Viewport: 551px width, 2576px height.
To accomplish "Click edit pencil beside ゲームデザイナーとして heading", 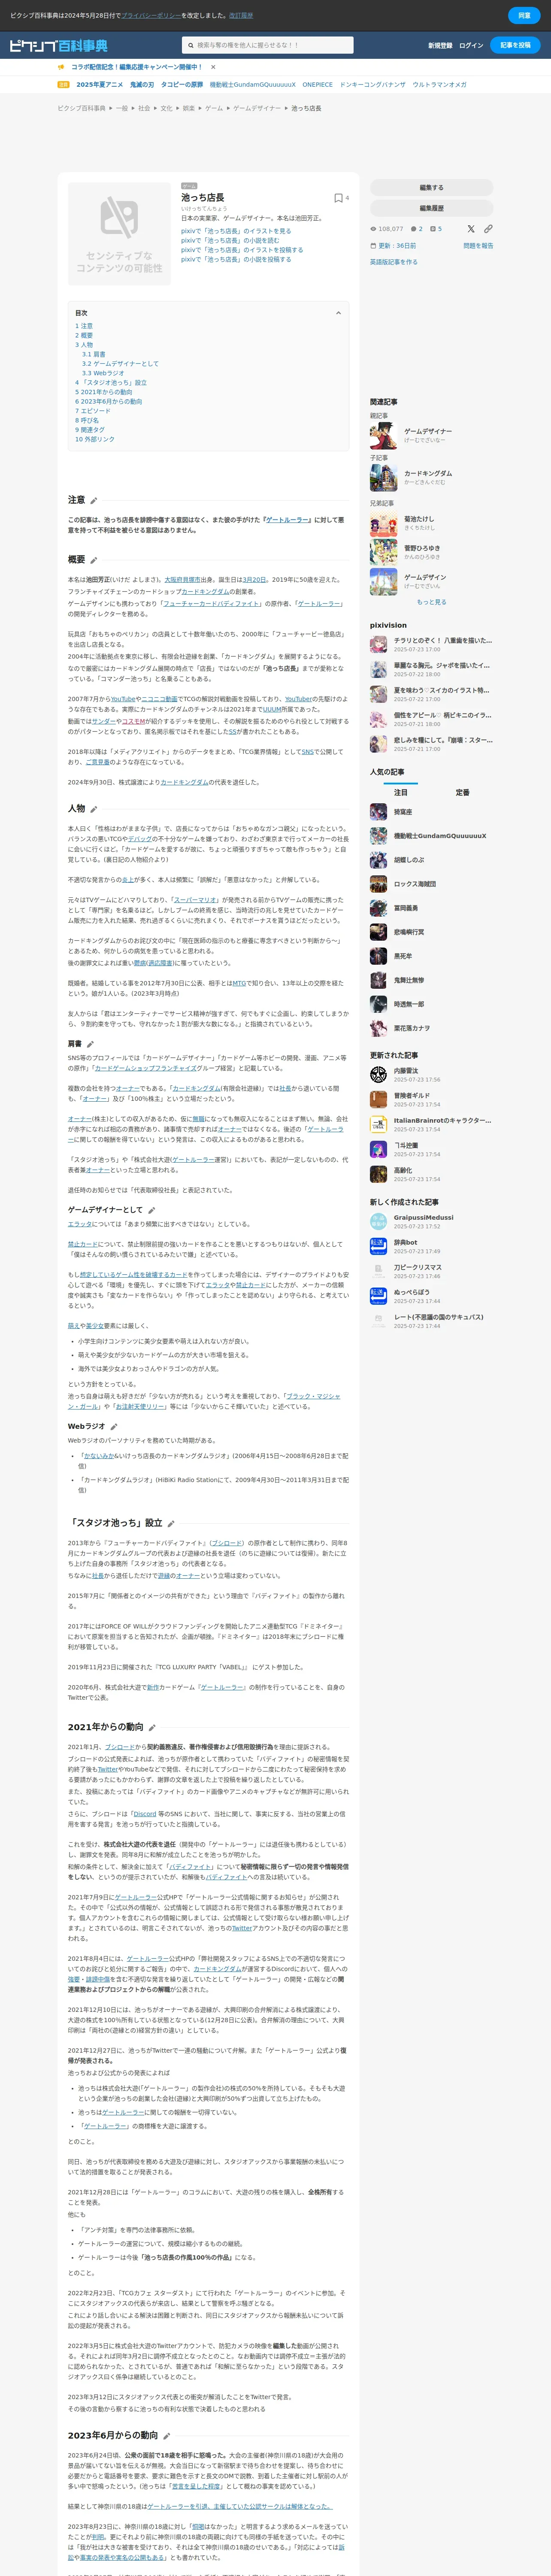I will (x=152, y=1210).
